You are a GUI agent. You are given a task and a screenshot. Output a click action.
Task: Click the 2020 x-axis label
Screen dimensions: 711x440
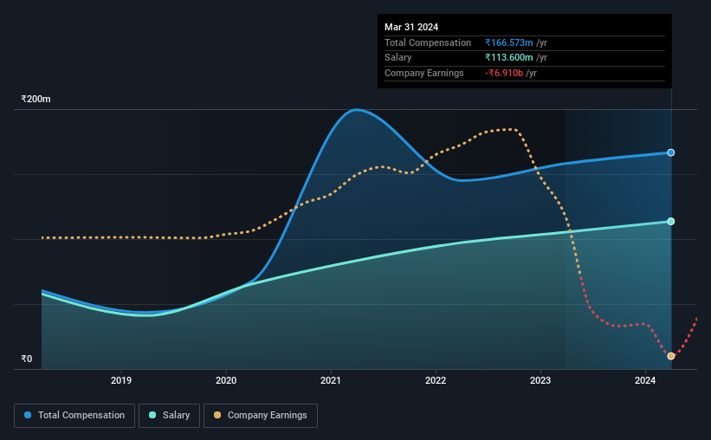click(x=226, y=380)
